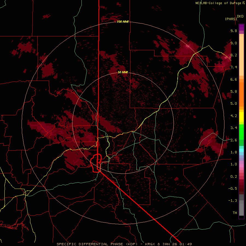The width and height of the screenshot is (246, 246).
Task: Click the TH label on color scale
Action: (235, 213)
